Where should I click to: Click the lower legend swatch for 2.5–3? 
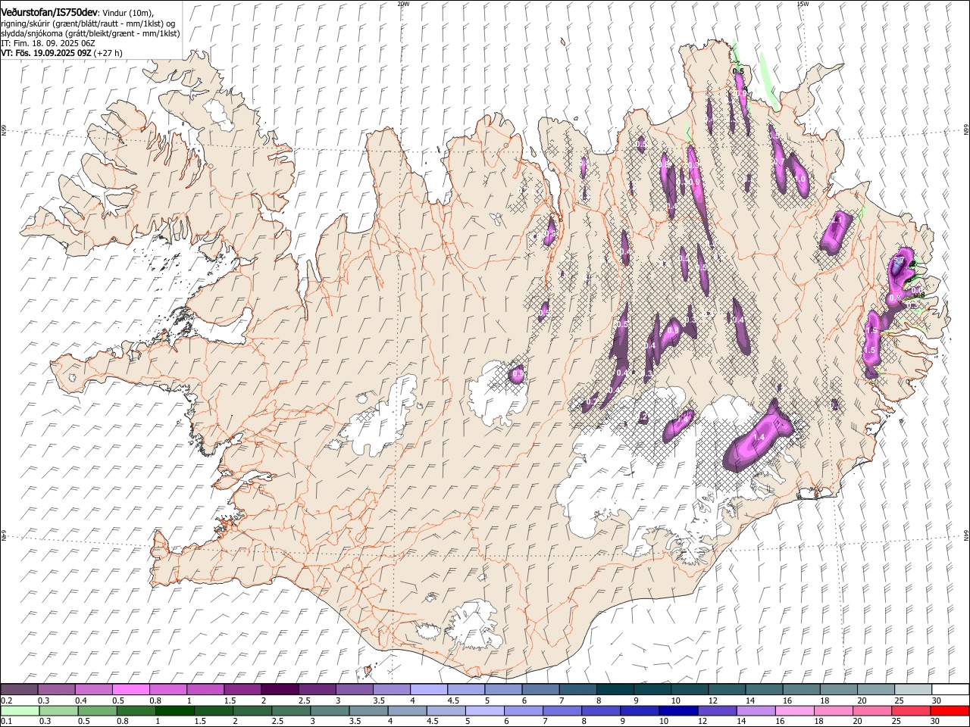[290, 711]
